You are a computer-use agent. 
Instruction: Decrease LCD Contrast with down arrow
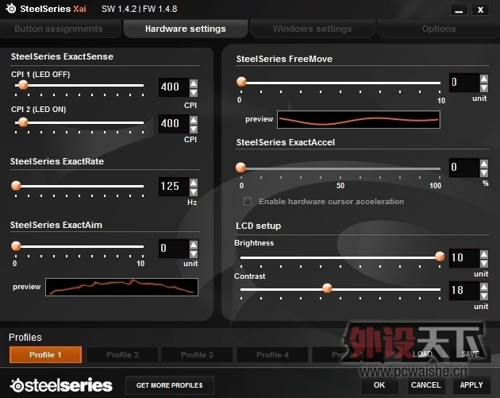click(484, 296)
